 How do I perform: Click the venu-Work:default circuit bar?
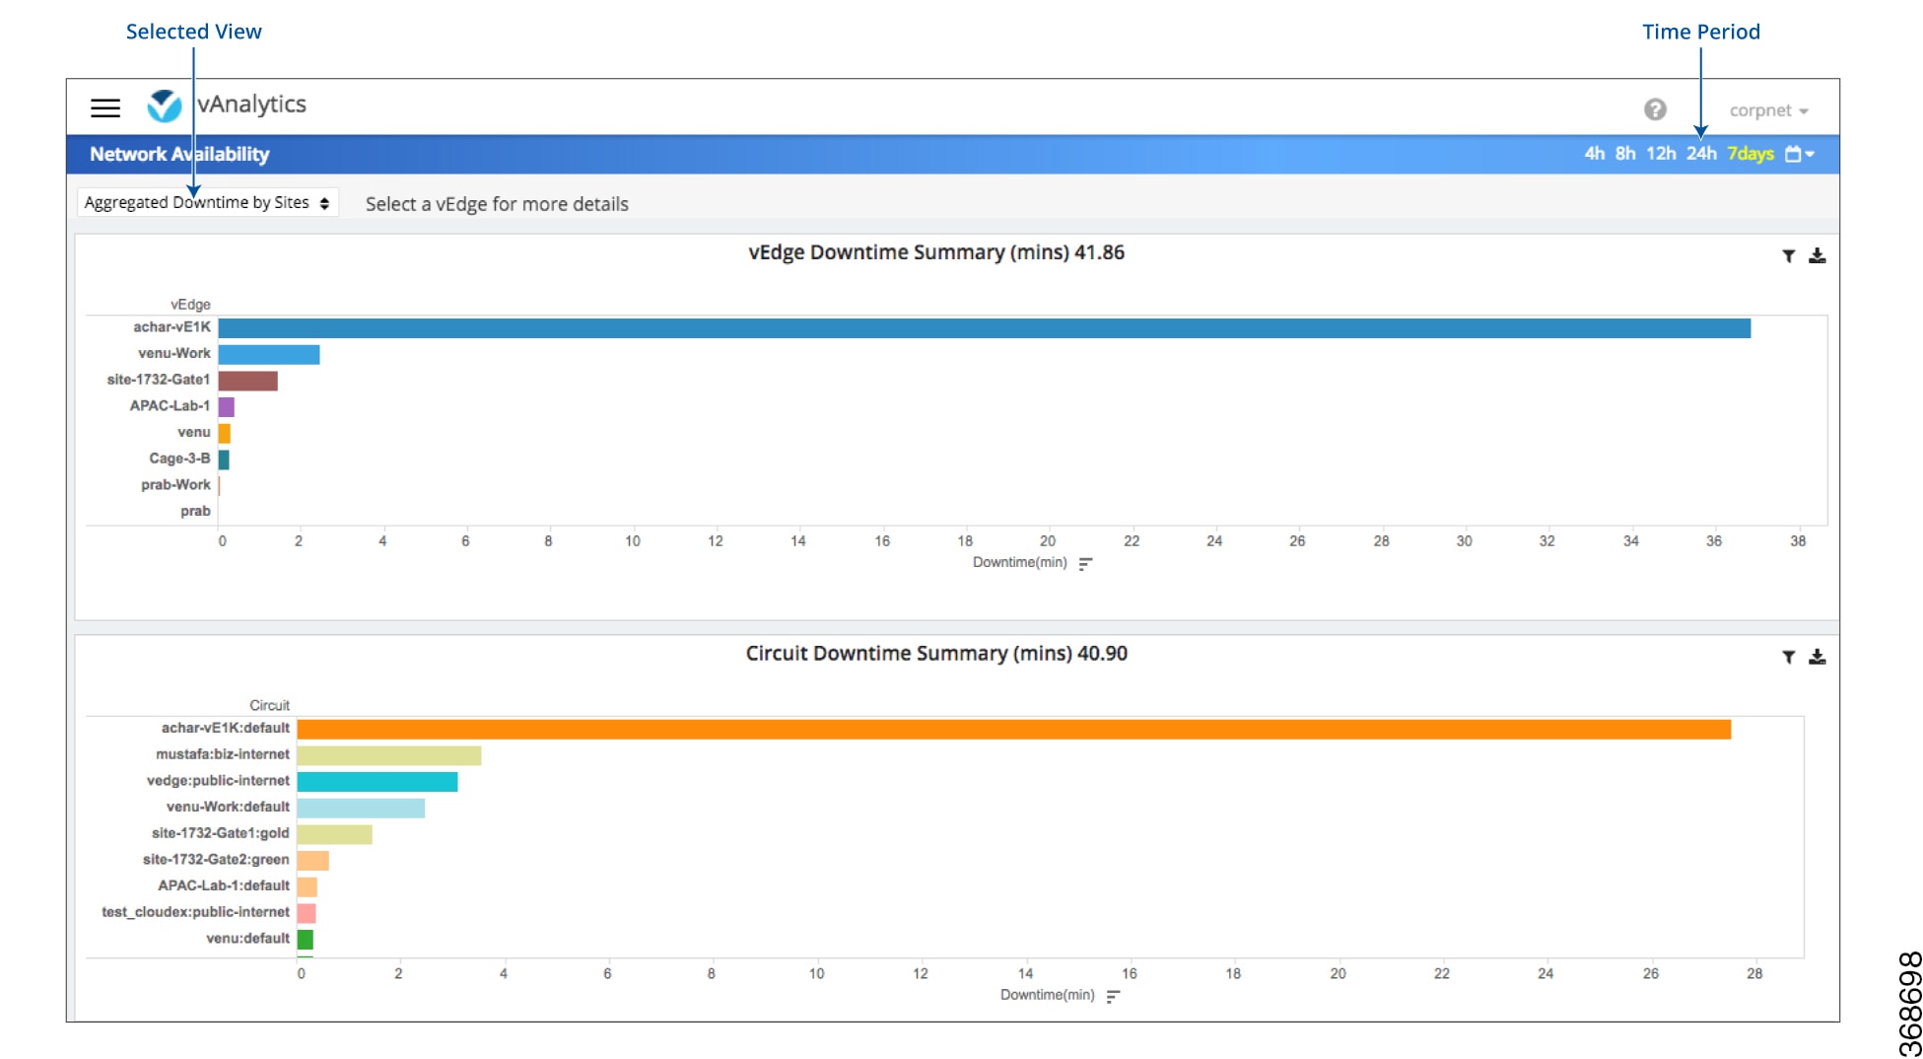[x=361, y=808]
